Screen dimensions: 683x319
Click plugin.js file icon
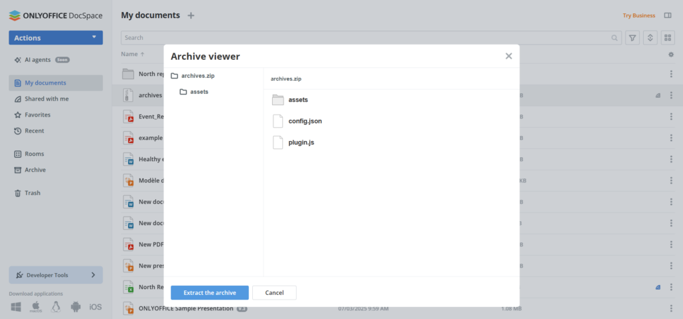click(278, 143)
